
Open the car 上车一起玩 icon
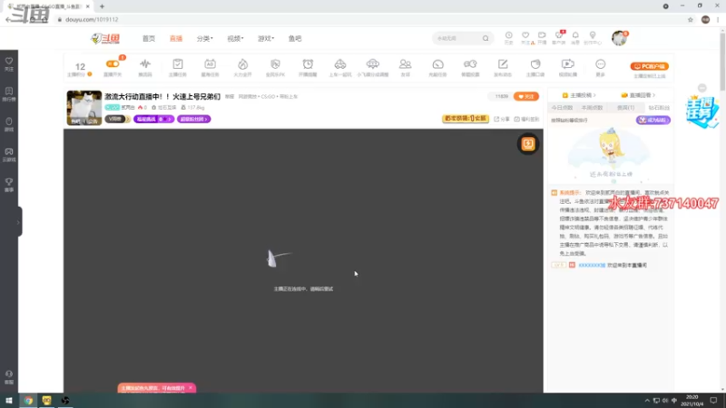pyautogui.click(x=340, y=63)
